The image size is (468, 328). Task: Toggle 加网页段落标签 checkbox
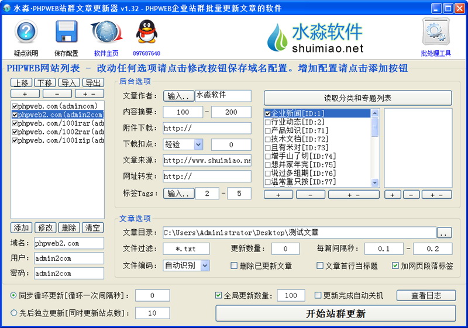coord(395,265)
